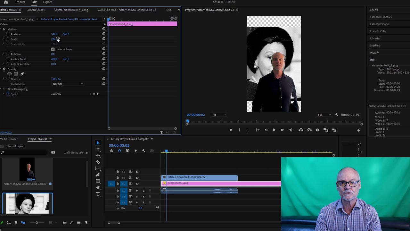This screenshot has width=410, height=231.
Task: Open Program monitor wrench settings
Action: [336, 115]
